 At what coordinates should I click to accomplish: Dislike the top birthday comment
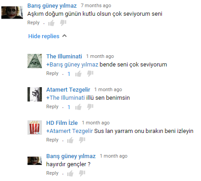63,23
